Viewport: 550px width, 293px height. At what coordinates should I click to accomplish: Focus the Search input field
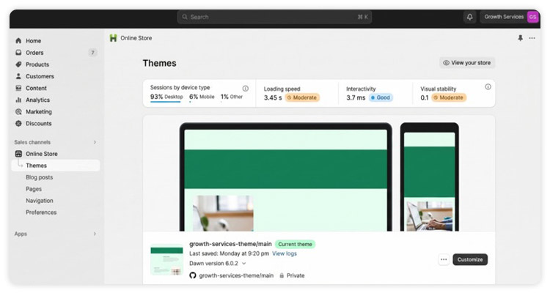274,17
